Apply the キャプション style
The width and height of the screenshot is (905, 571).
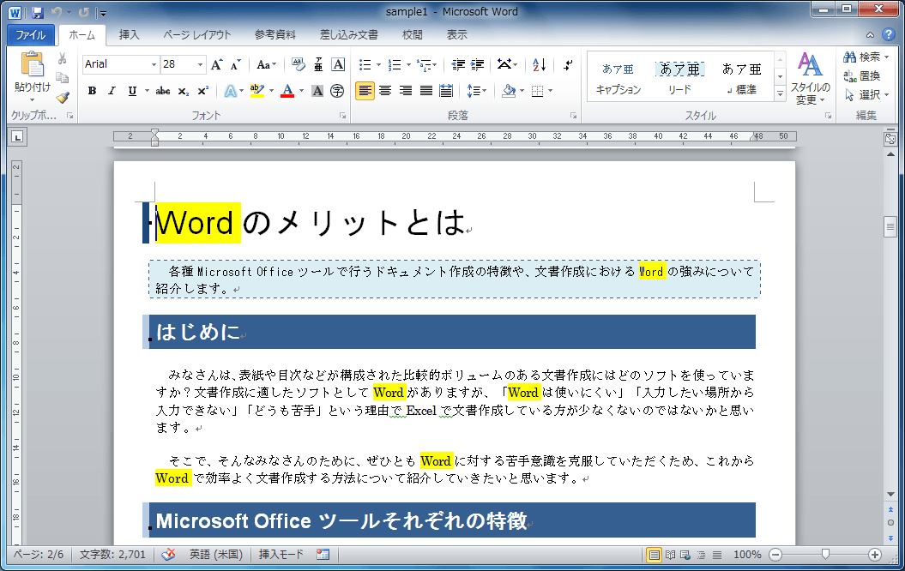click(x=618, y=78)
